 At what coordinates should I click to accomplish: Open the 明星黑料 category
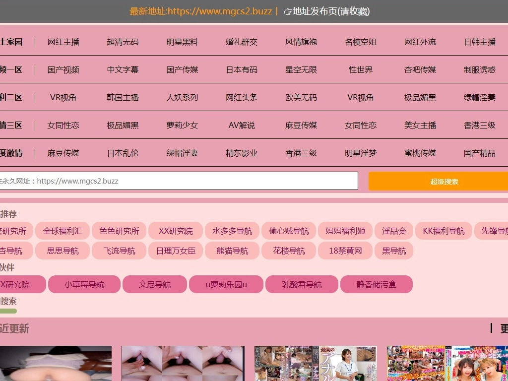[182, 42]
